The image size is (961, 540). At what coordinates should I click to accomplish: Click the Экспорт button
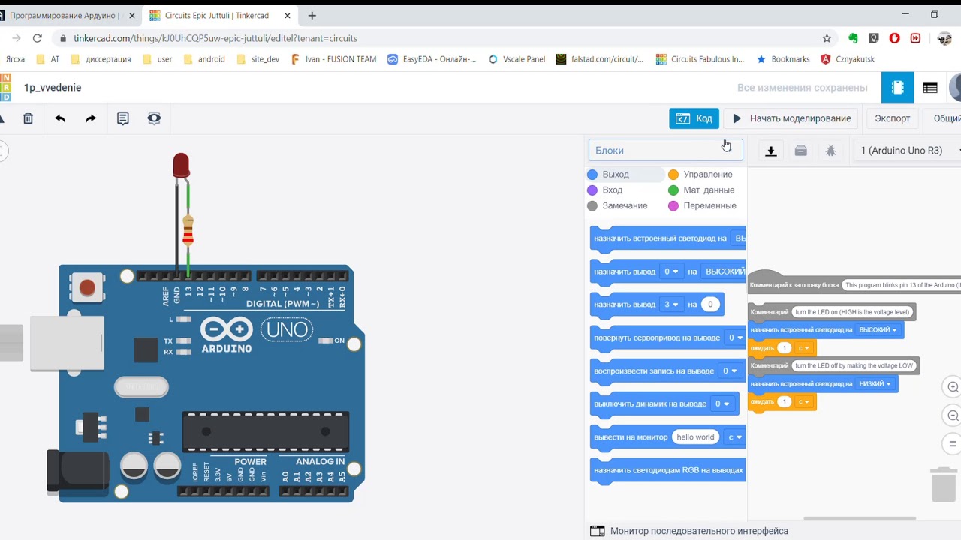click(892, 118)
